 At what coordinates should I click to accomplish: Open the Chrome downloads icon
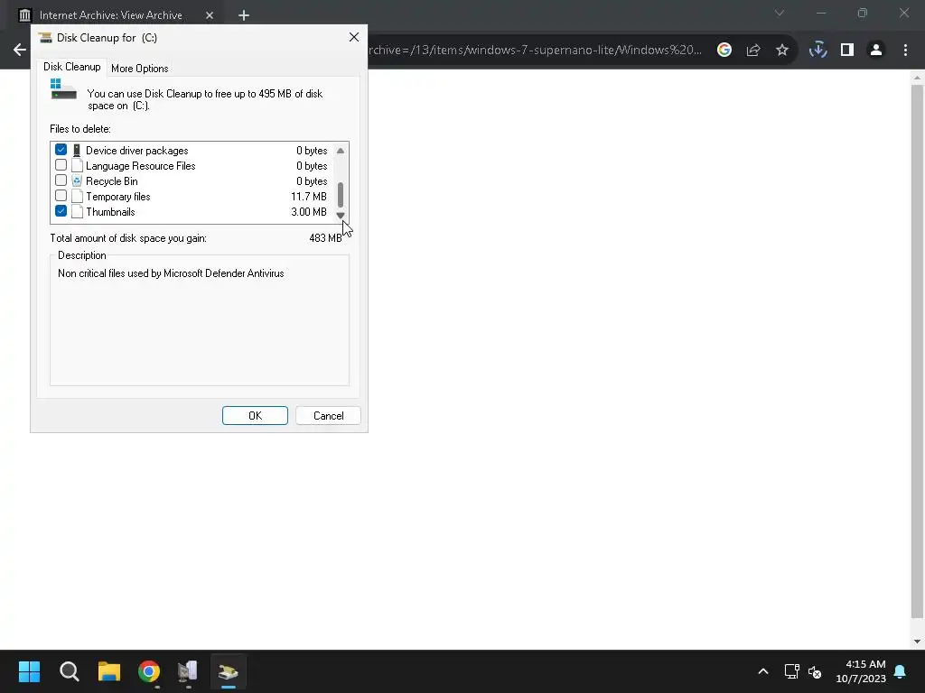tap(818, 50)
